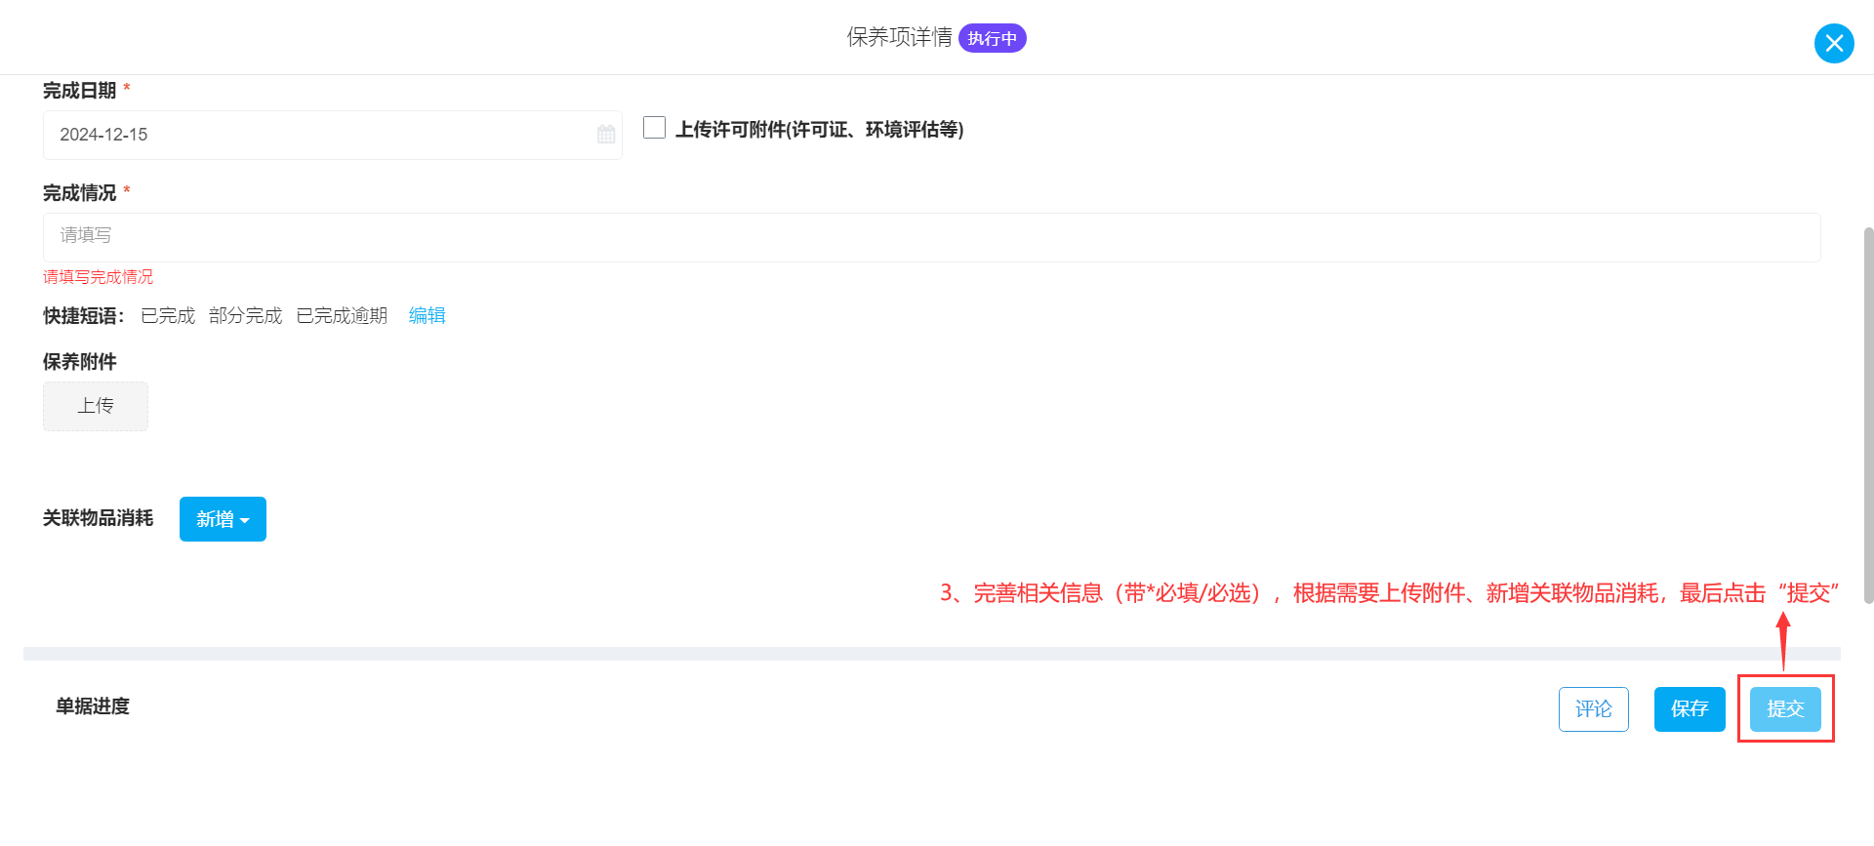Click the 完成日期 date field
The height and width of the screenshot is (846, 1874).
pos(332,135)
